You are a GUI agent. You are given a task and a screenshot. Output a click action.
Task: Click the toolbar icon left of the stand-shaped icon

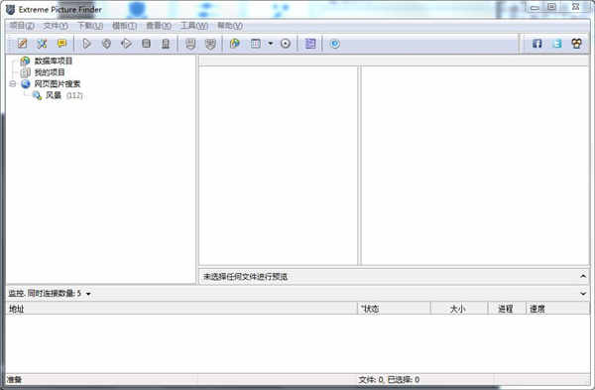pos(146,44)
